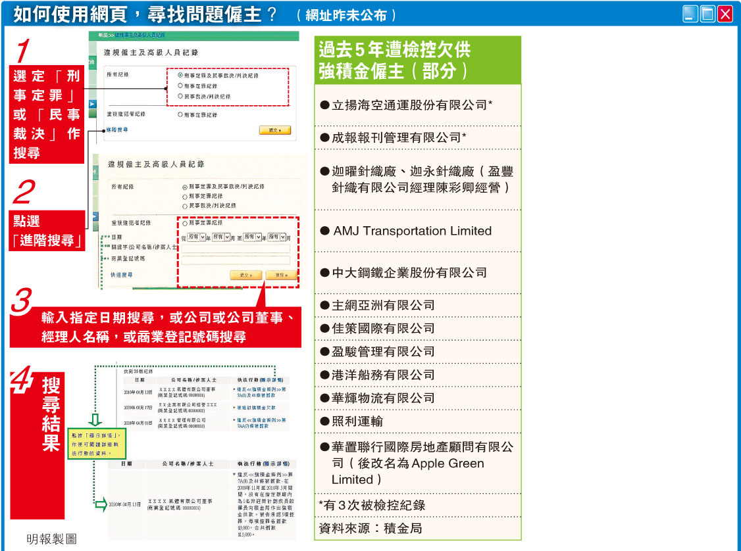This screenshot has height=551, width=741.
Task: Click the footnote *有3次被檢控紀錄
Action: pyautogui.click(x=372, y=505)
